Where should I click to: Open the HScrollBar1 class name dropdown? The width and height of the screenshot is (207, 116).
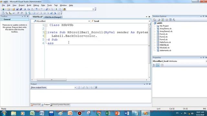(89, 21)
